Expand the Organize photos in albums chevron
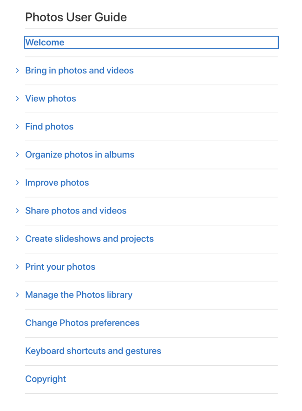This screenshot has width=302, height=411. click(17, 155)
